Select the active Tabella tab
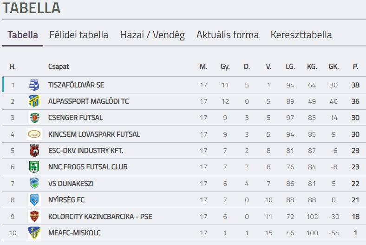The image size is (366, 245). [23, 35]
